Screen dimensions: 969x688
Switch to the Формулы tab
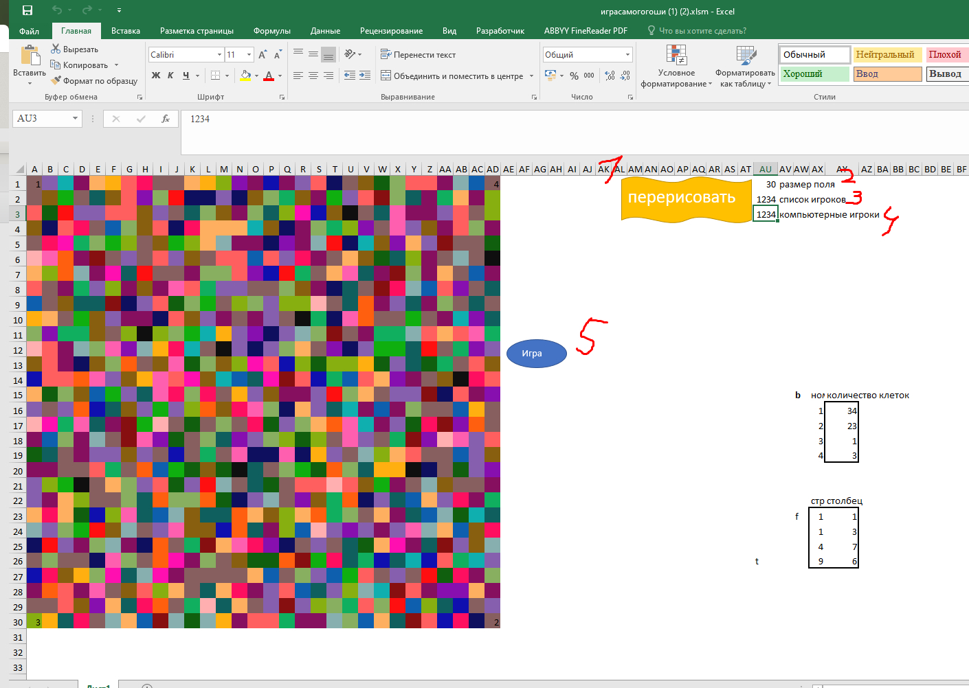pos(272,31)
